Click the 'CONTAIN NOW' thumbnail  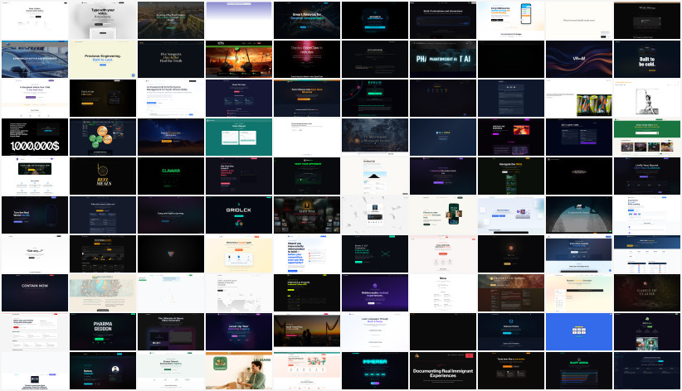35,292
